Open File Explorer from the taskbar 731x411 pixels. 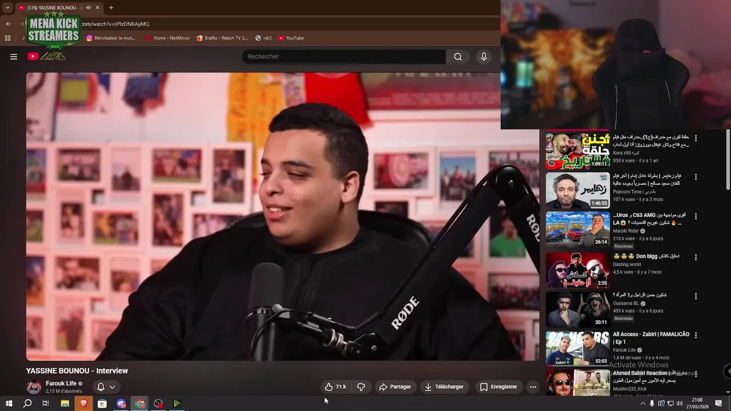click(x=65, y=404)
